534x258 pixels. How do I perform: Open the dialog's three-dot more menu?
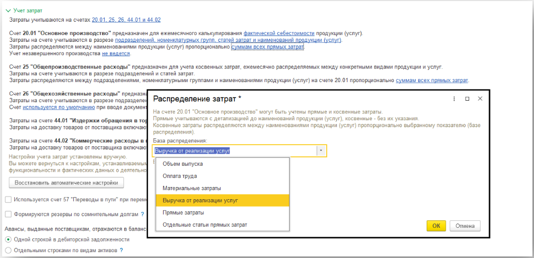454,99
